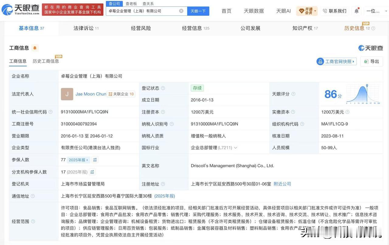Click the camera icon on 工商官网快照
The height and width of the screenshot is (245, 389).
320,61
